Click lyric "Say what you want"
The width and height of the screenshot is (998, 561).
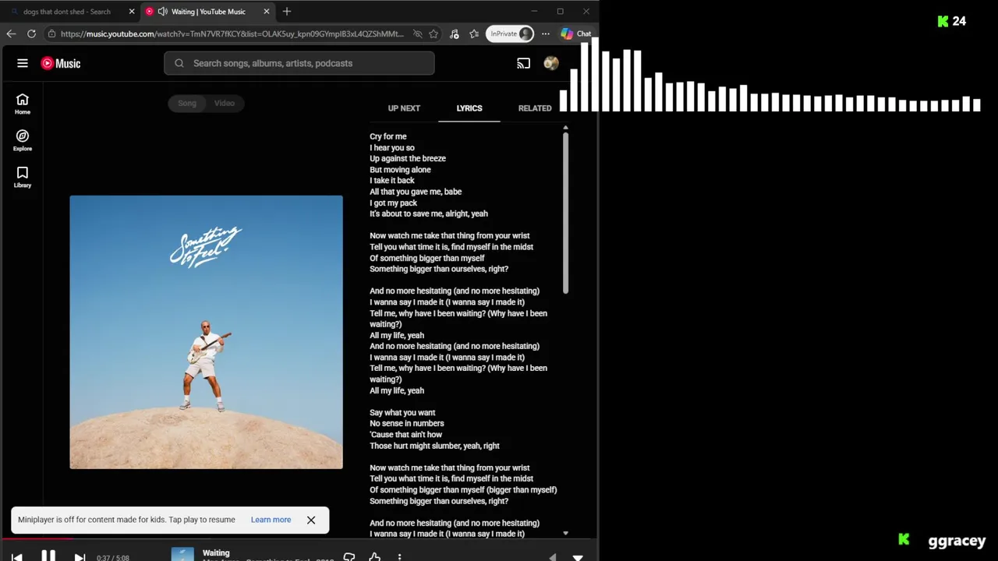pyautogui.click(x=402, y=412)
